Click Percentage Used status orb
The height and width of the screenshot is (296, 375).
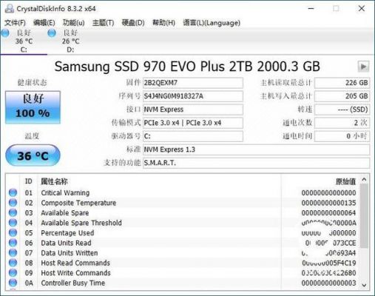pyautogui.click(x=13, y=233)
